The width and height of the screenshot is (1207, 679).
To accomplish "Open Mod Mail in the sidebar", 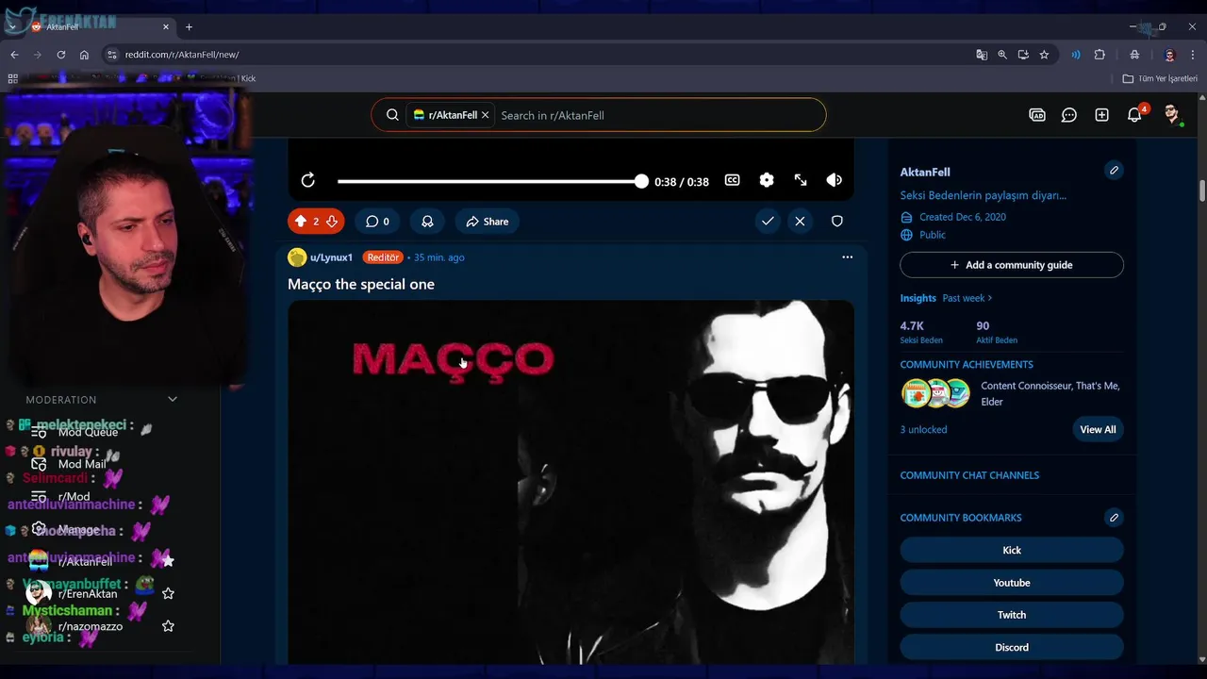I will pyautogui.click(x=82, y=464).
